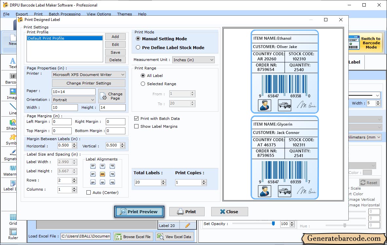Open Change Page settings
The width and height of the screenshot is (387, 245).
112,96
